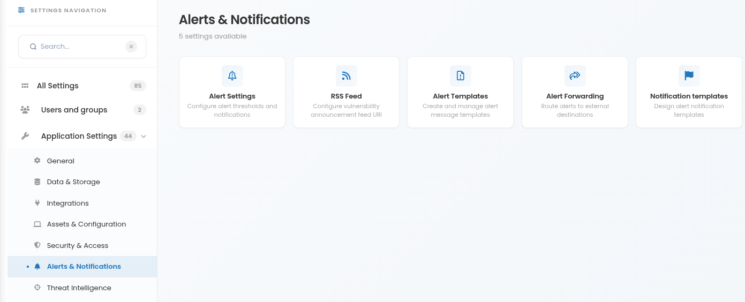Open Threat Intelligence settings
The image size is (745, 302).
point(79,288)
